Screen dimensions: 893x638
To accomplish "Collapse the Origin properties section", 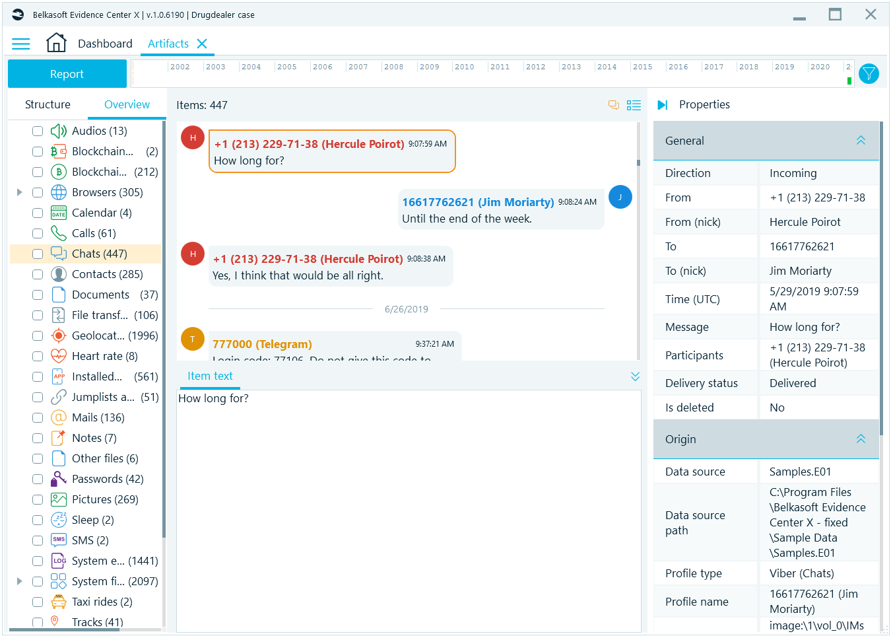I will click(861, 439).
